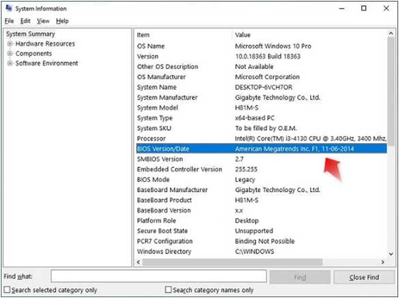Screen dimensions: 399x298
Task: Select the Components tree label
Action: tap(34, 53)
